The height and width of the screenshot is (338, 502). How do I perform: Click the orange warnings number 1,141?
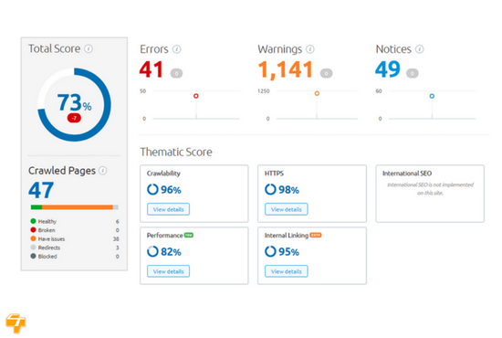point(286,69)
